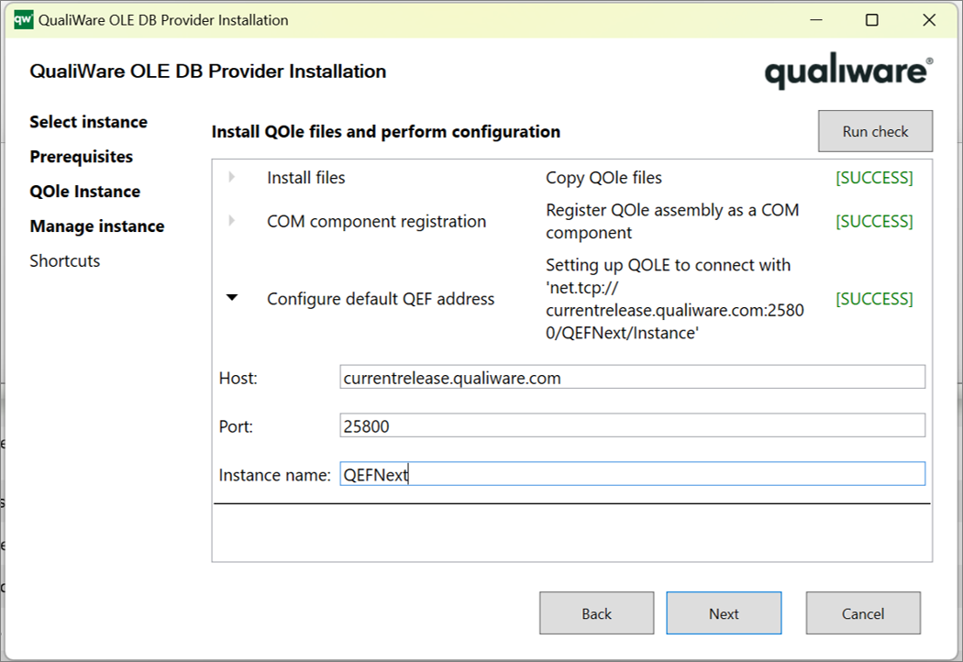Click the Register QOle assembly description

(x=672, y=221)
